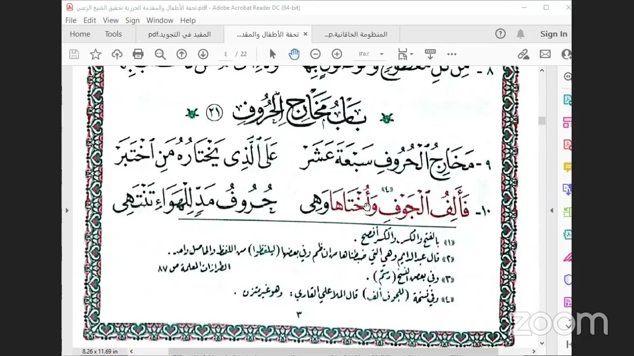Open the Find text magnifier icon

pyautogui.click(x=160, y=54)
